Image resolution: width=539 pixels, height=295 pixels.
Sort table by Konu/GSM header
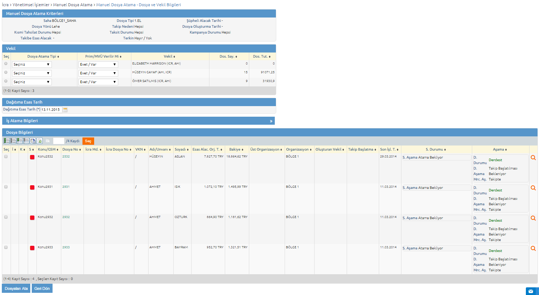click(x=49, y=150)
